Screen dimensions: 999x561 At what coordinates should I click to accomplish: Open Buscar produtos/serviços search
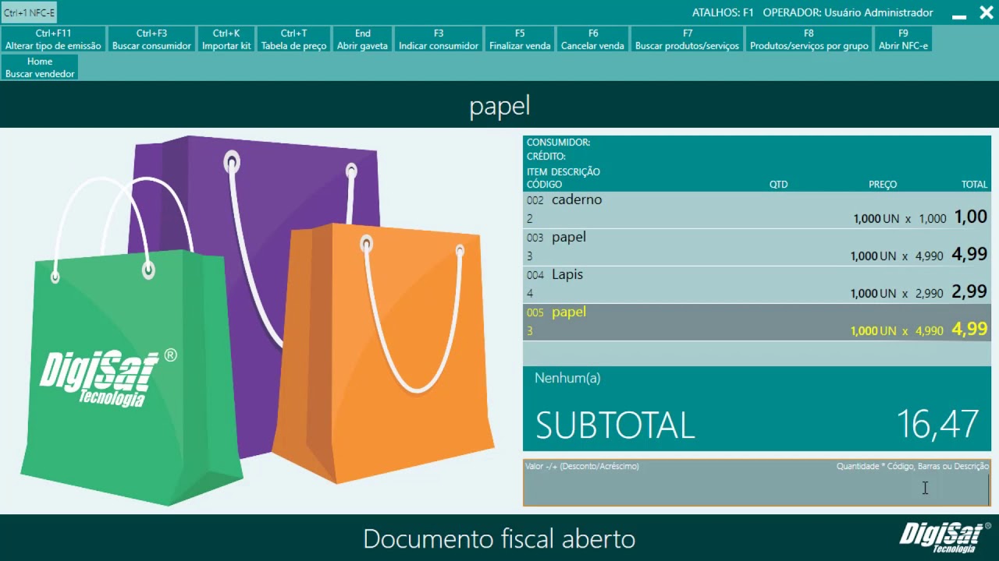pos(687,40)
